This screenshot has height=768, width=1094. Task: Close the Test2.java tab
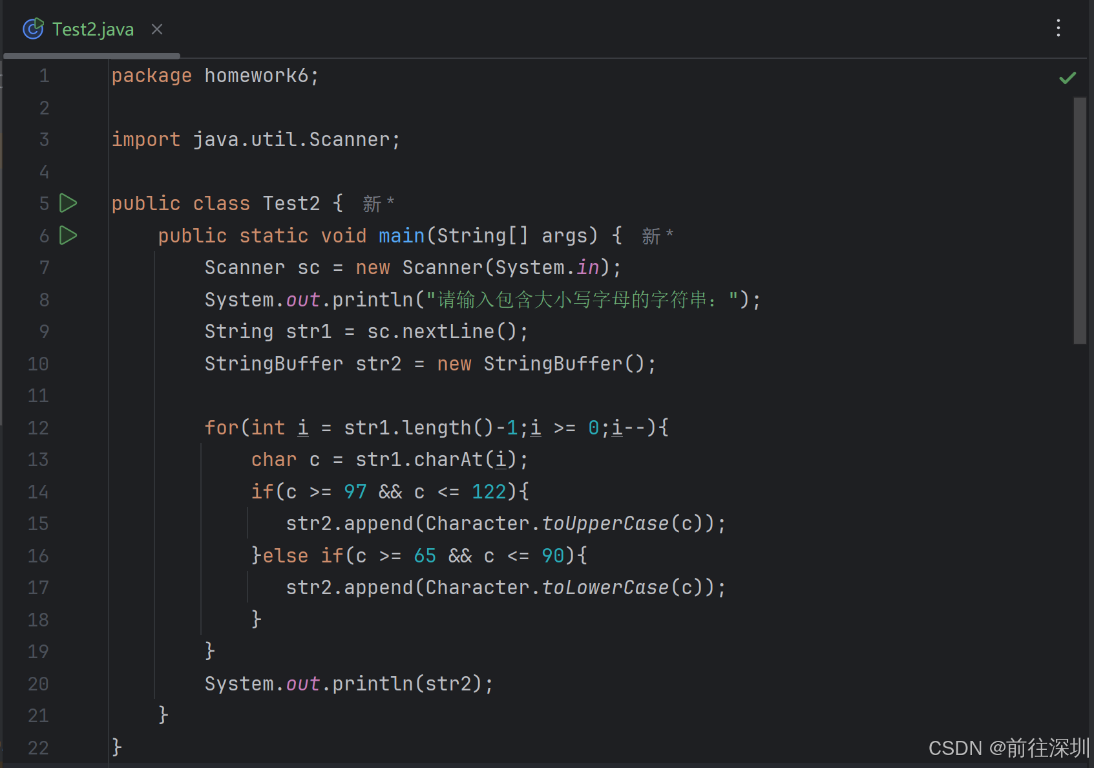point(157,29)
